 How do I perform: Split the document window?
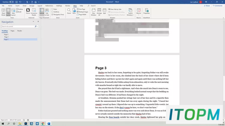(104, 11)
